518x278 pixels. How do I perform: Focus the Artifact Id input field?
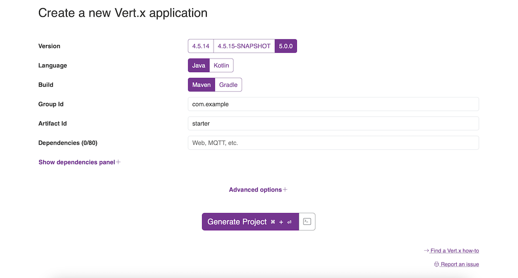click(334, 123)
